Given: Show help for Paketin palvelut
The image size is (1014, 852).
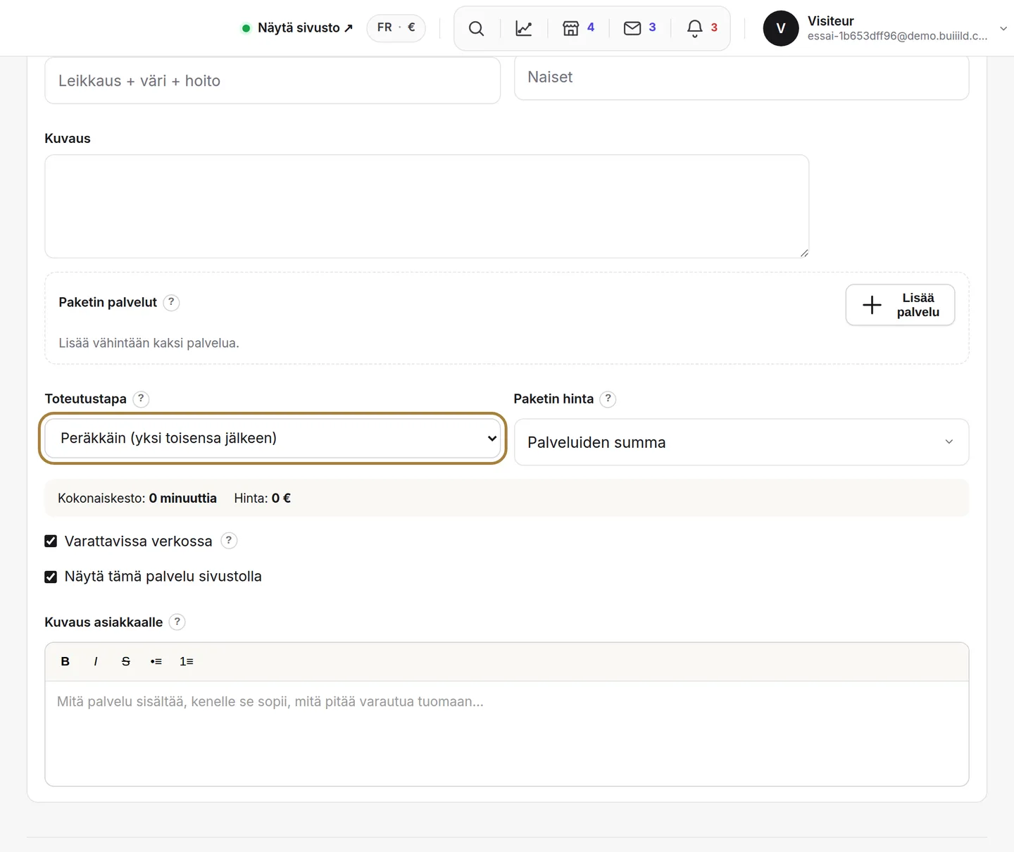Looking at the screenshot, I should click(x=171, y=302).
